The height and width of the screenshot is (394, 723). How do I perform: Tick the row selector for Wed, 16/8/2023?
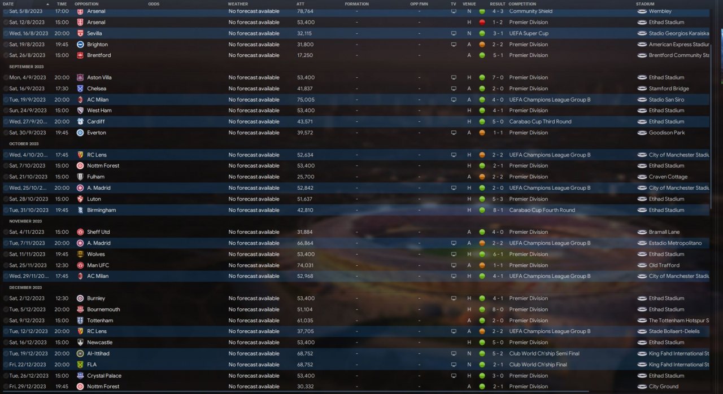tap(6, 33)
